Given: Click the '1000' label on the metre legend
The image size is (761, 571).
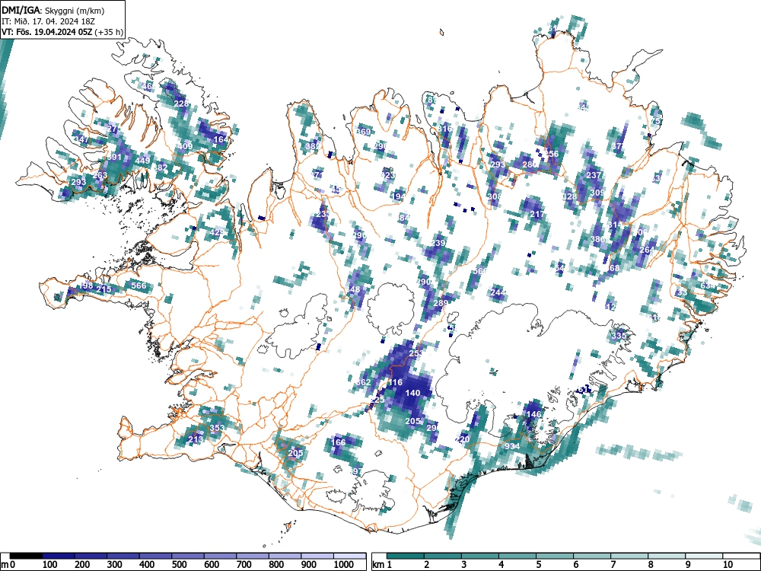Looking at the screenshot, I should tap(344, 565).
